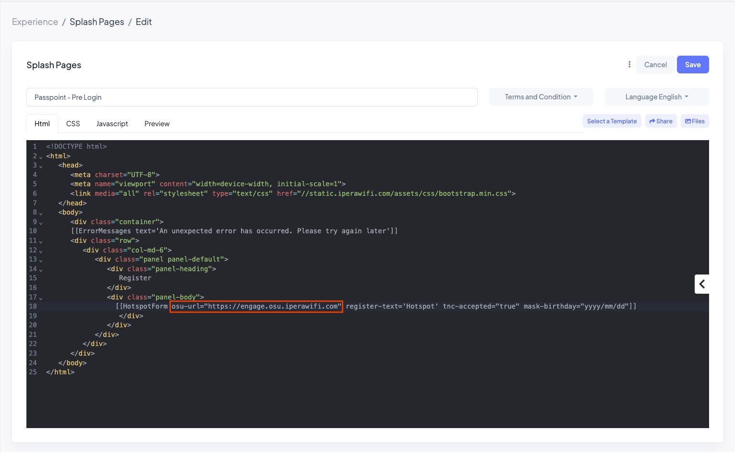Collapse the panel-default div fold on line 13
The height and width of the screenshot is (454, 735).
tap(41, 260)
